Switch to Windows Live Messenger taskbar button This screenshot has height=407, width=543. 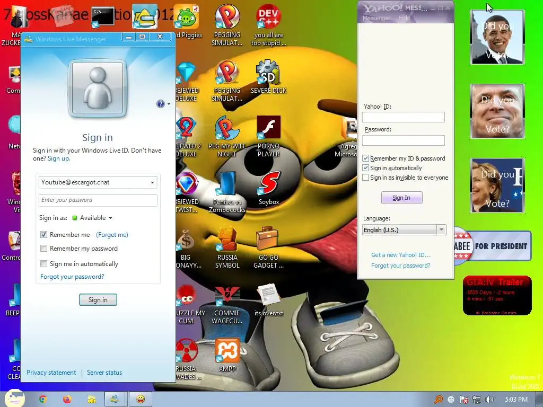(115, 399)
